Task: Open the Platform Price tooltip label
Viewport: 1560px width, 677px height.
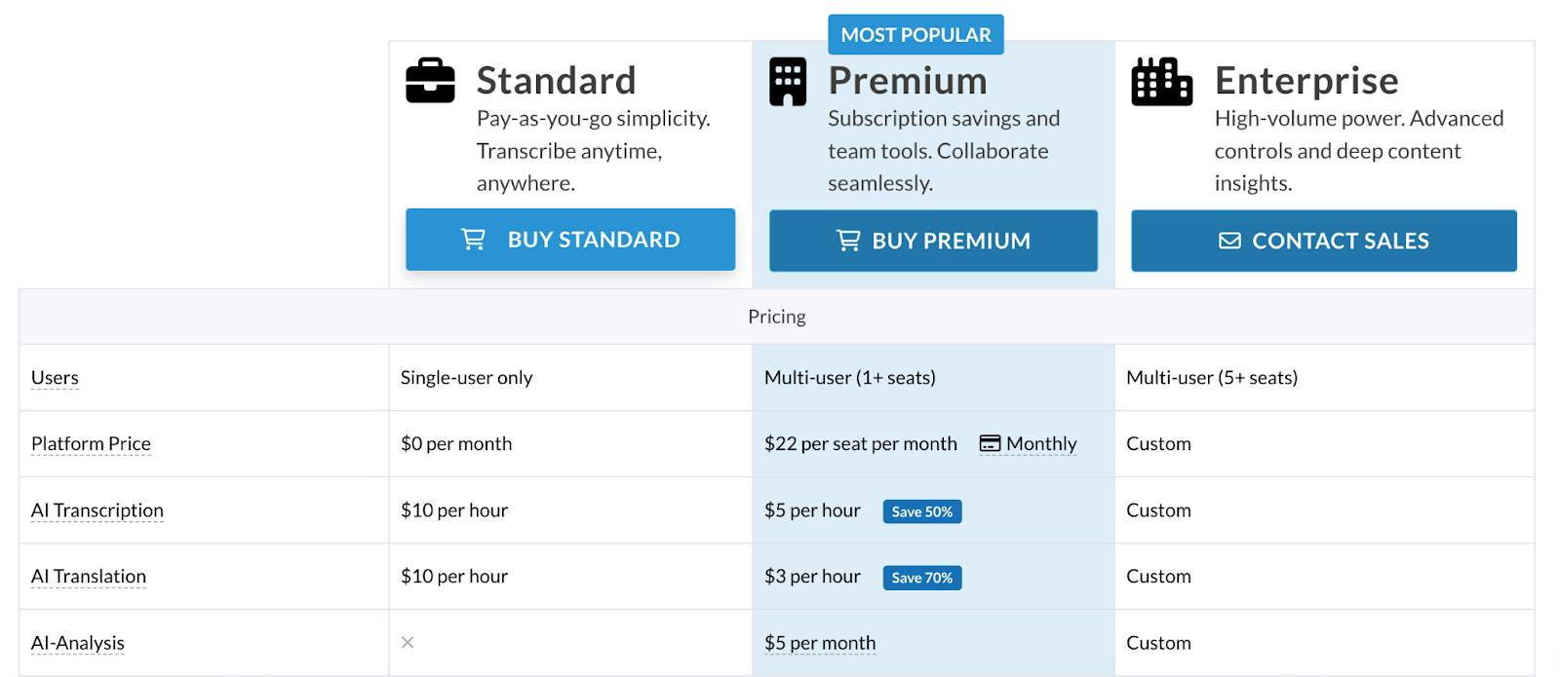Action: click(x=91, y=444)
